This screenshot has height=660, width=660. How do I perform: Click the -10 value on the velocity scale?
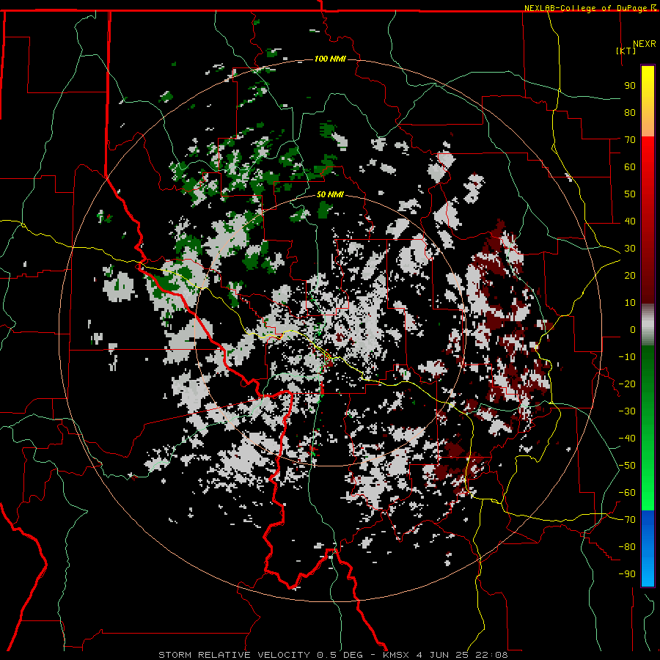coord(627,357)
